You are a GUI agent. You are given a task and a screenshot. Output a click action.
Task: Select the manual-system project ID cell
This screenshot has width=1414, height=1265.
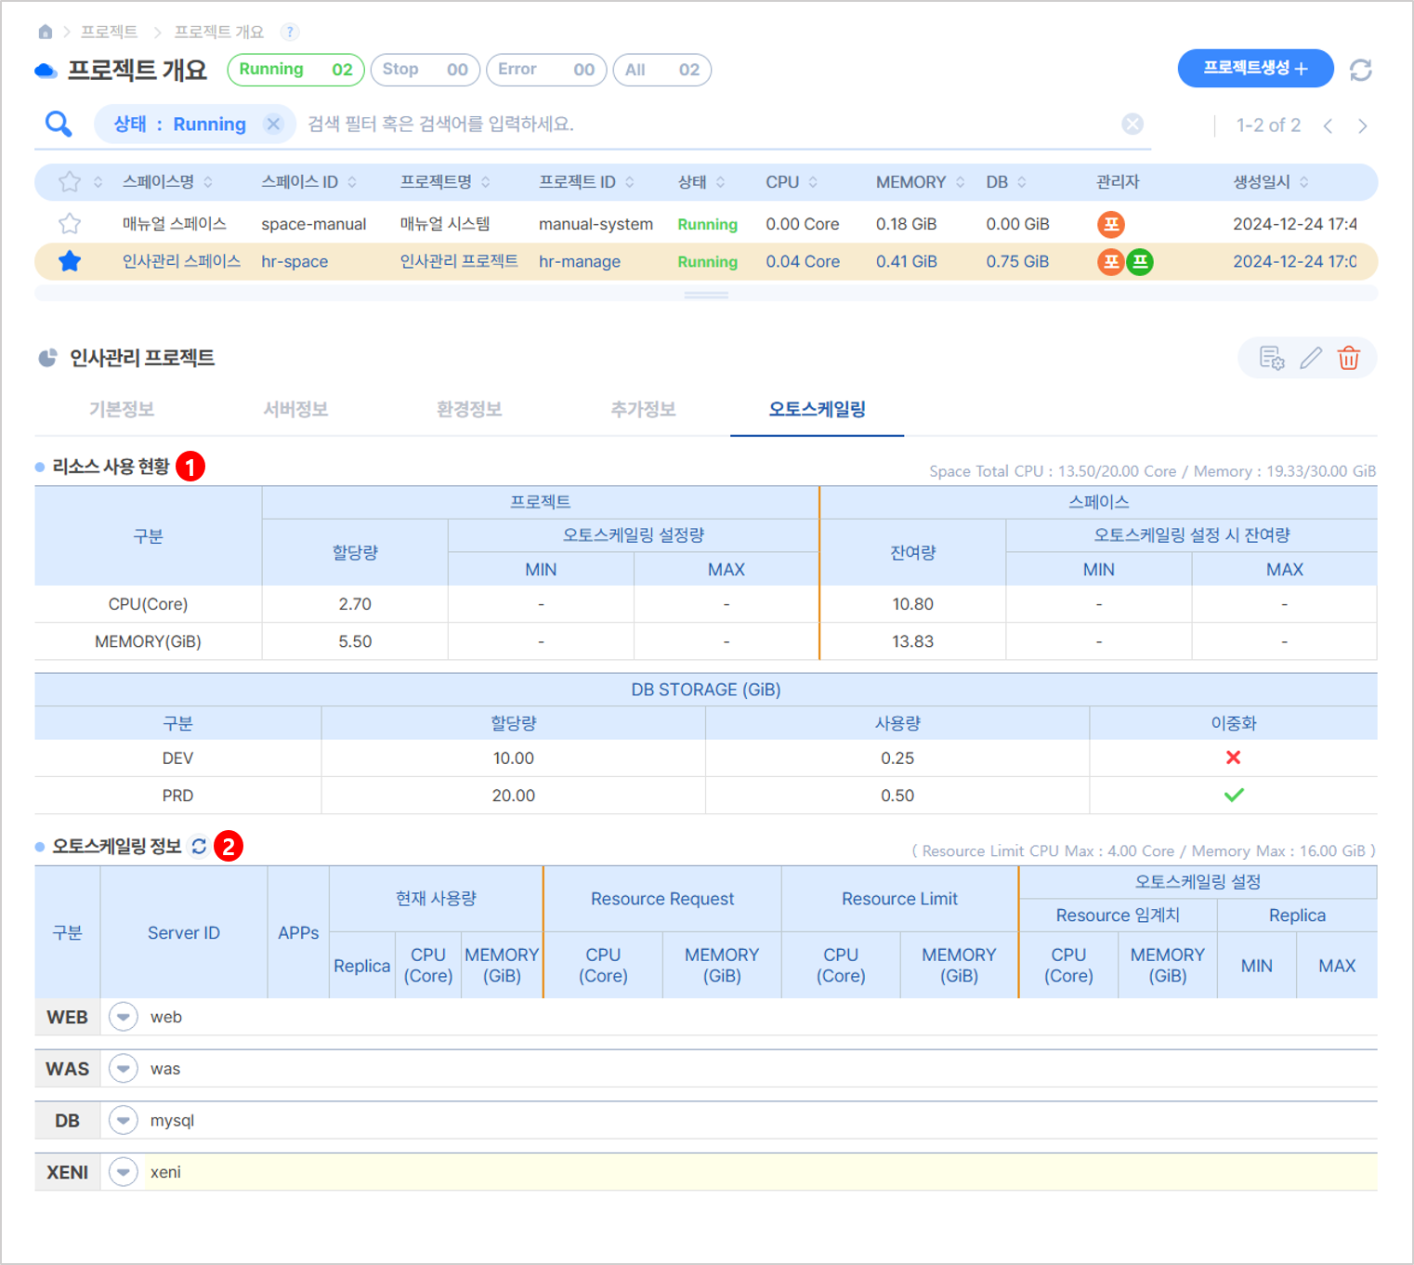[596, 224]
